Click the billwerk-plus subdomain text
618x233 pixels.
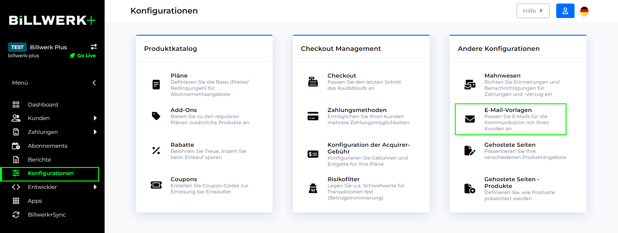23,55
